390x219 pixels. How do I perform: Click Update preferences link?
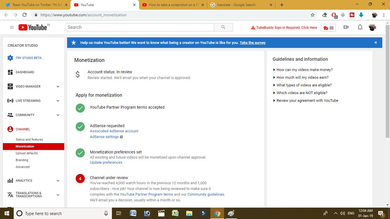coord(106,163)
